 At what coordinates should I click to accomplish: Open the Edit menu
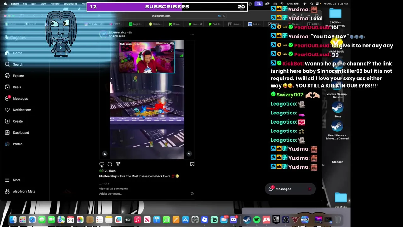pyautogui.click(x=34, y=4)
